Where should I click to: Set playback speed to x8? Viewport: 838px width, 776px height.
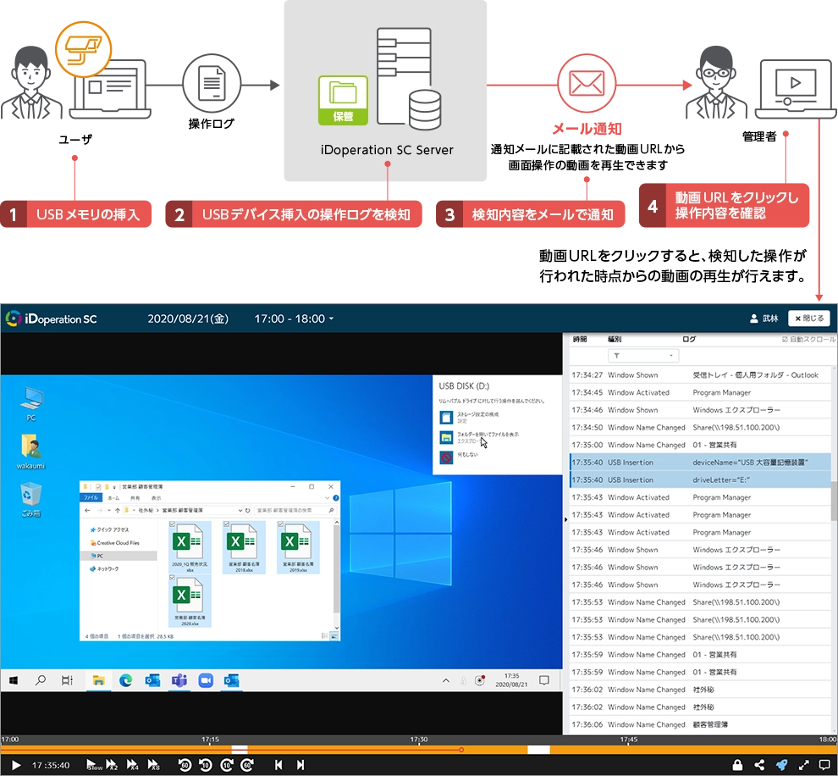point(154,765)
